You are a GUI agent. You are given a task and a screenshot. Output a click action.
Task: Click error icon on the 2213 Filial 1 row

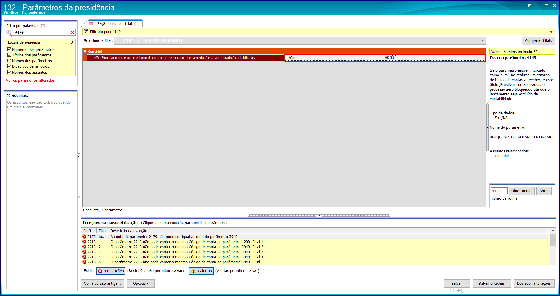tap(84, 242)
